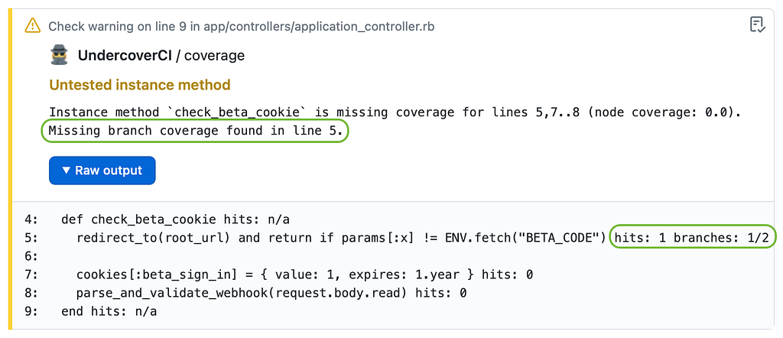This screenshot has height=338, width=783.
Task: Select line number 4 in raw output
Action: coord(30,219)
